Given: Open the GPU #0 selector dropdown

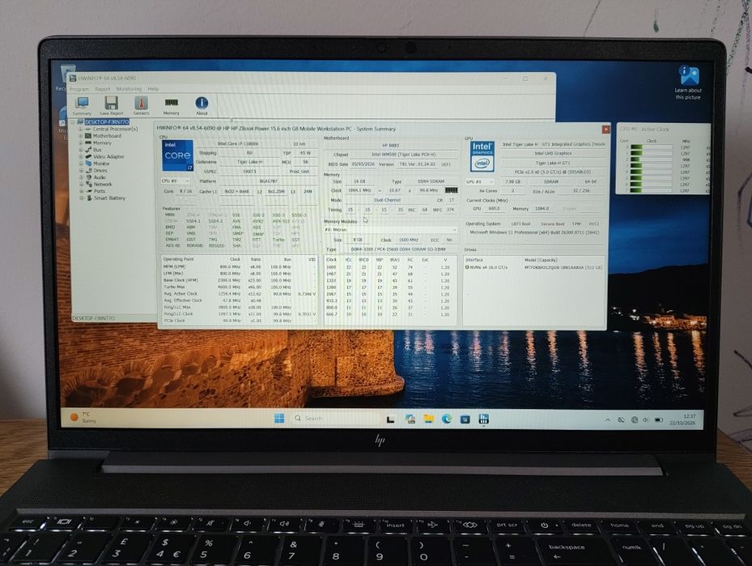Looking at the screenshot, I should tap(479, 182).
